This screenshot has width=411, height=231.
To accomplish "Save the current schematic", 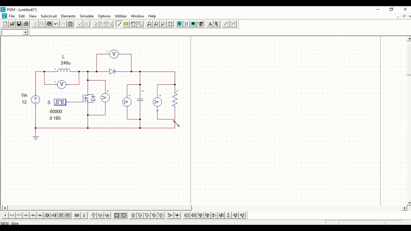I will (x=19, y=24).
